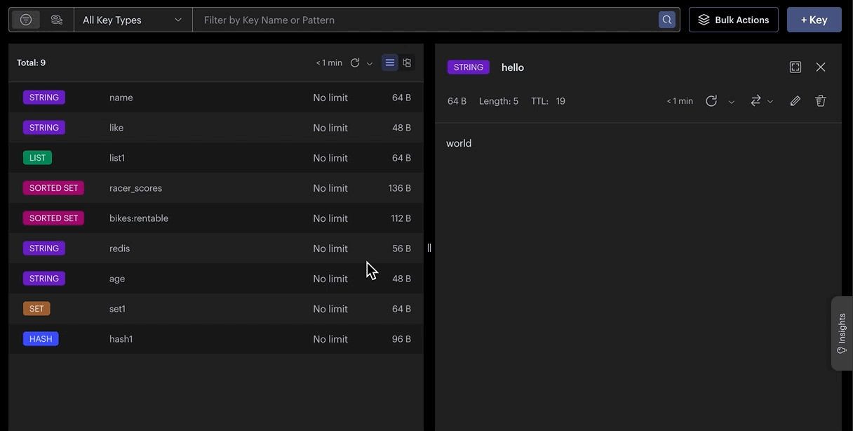Refresh the hello key value

click(711, 101)
